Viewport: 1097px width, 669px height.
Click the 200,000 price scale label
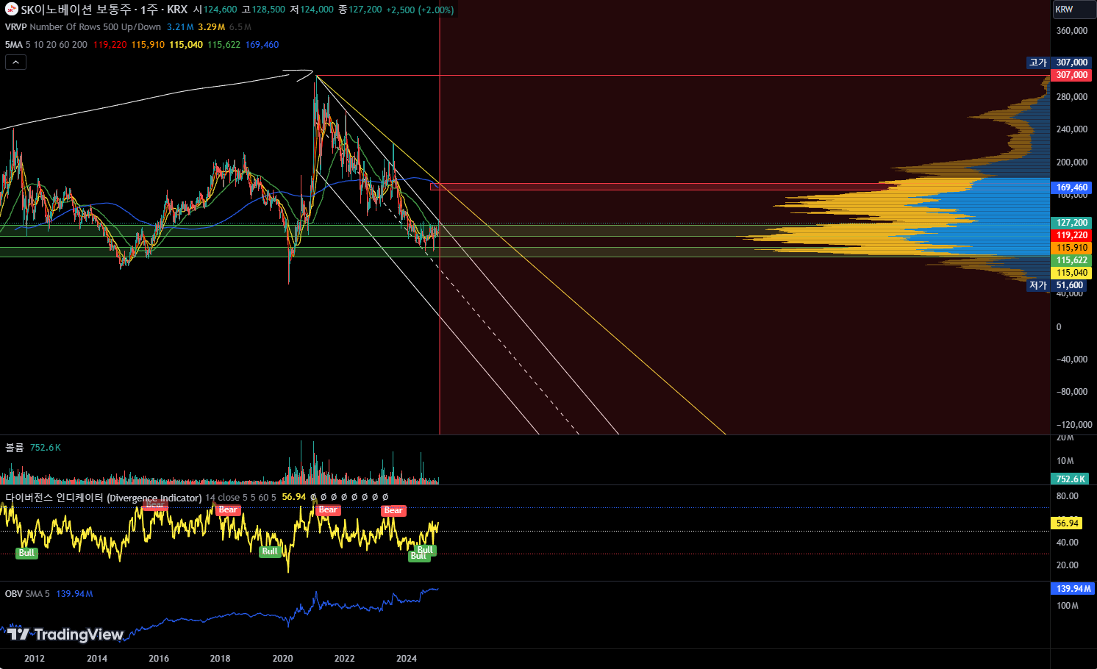click(x=1072, y=162)
